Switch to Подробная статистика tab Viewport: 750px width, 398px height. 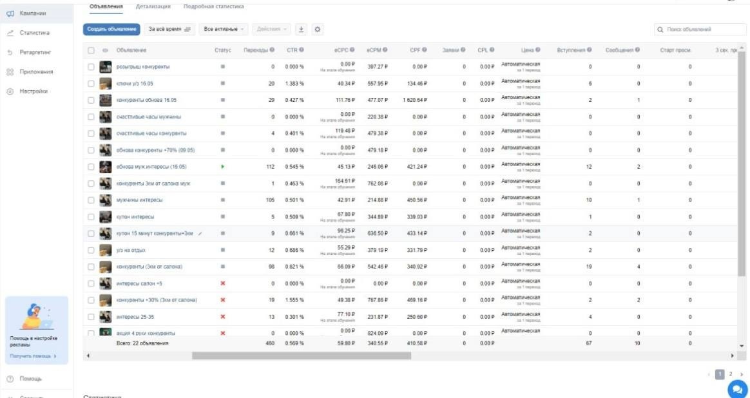click(x=214, y=6)
